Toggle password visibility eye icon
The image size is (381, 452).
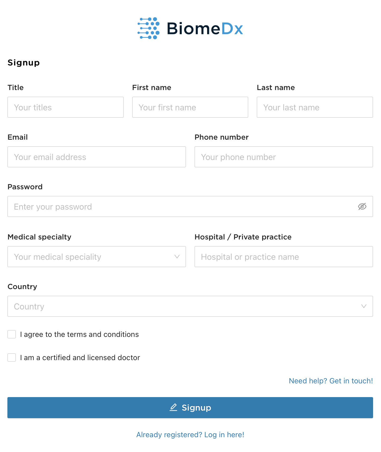pos(362,206)
